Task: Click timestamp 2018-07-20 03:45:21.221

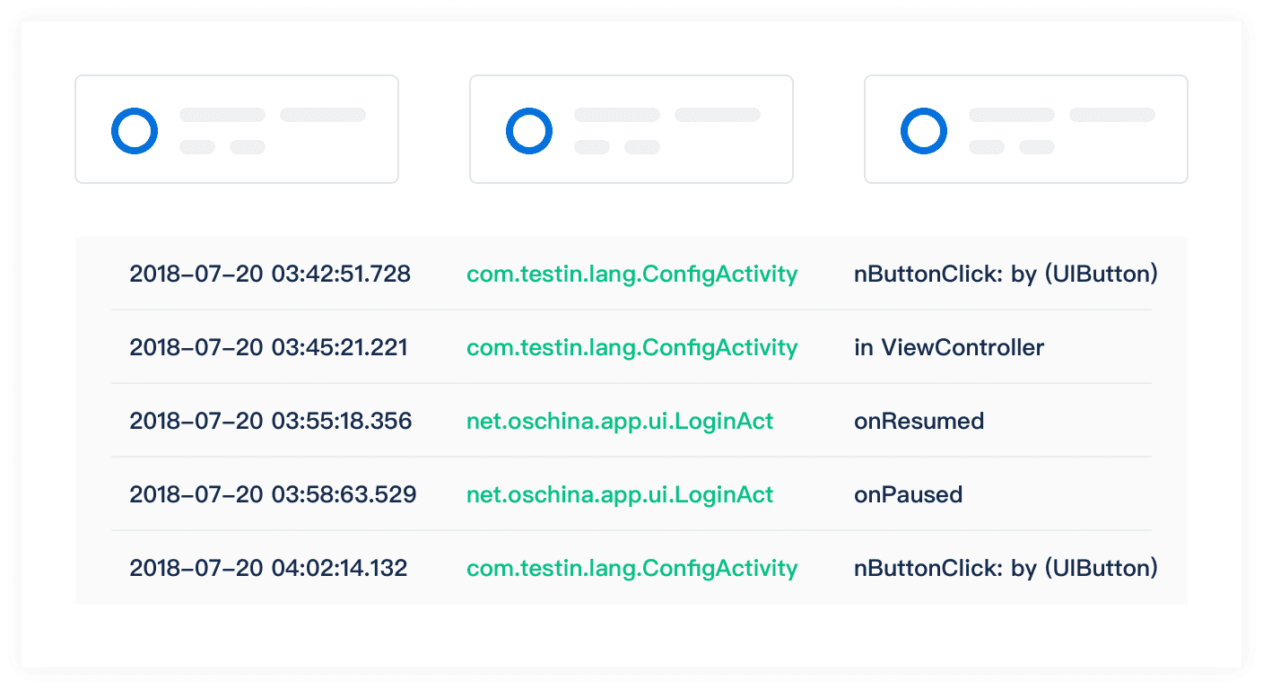Action: pos(268,347)
